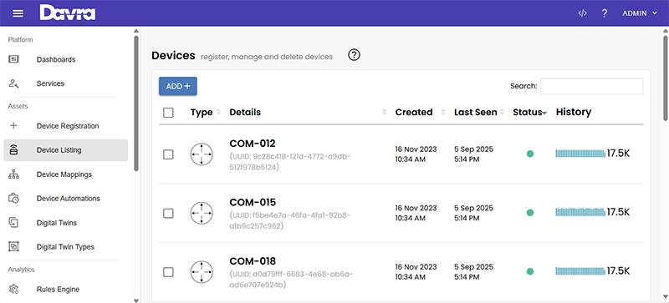Viewport: 669px width, 303px height.
Task: Click the Device Mappings hierarchy icon
Action: [13, 174]
